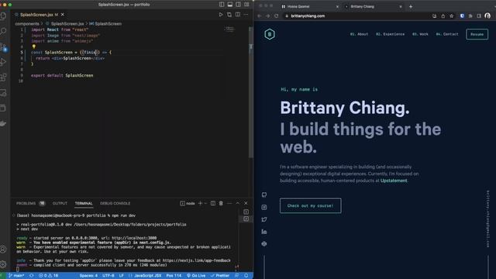Go back in the browser
This screenshot has height=279, width=496.
click(260, 15)
